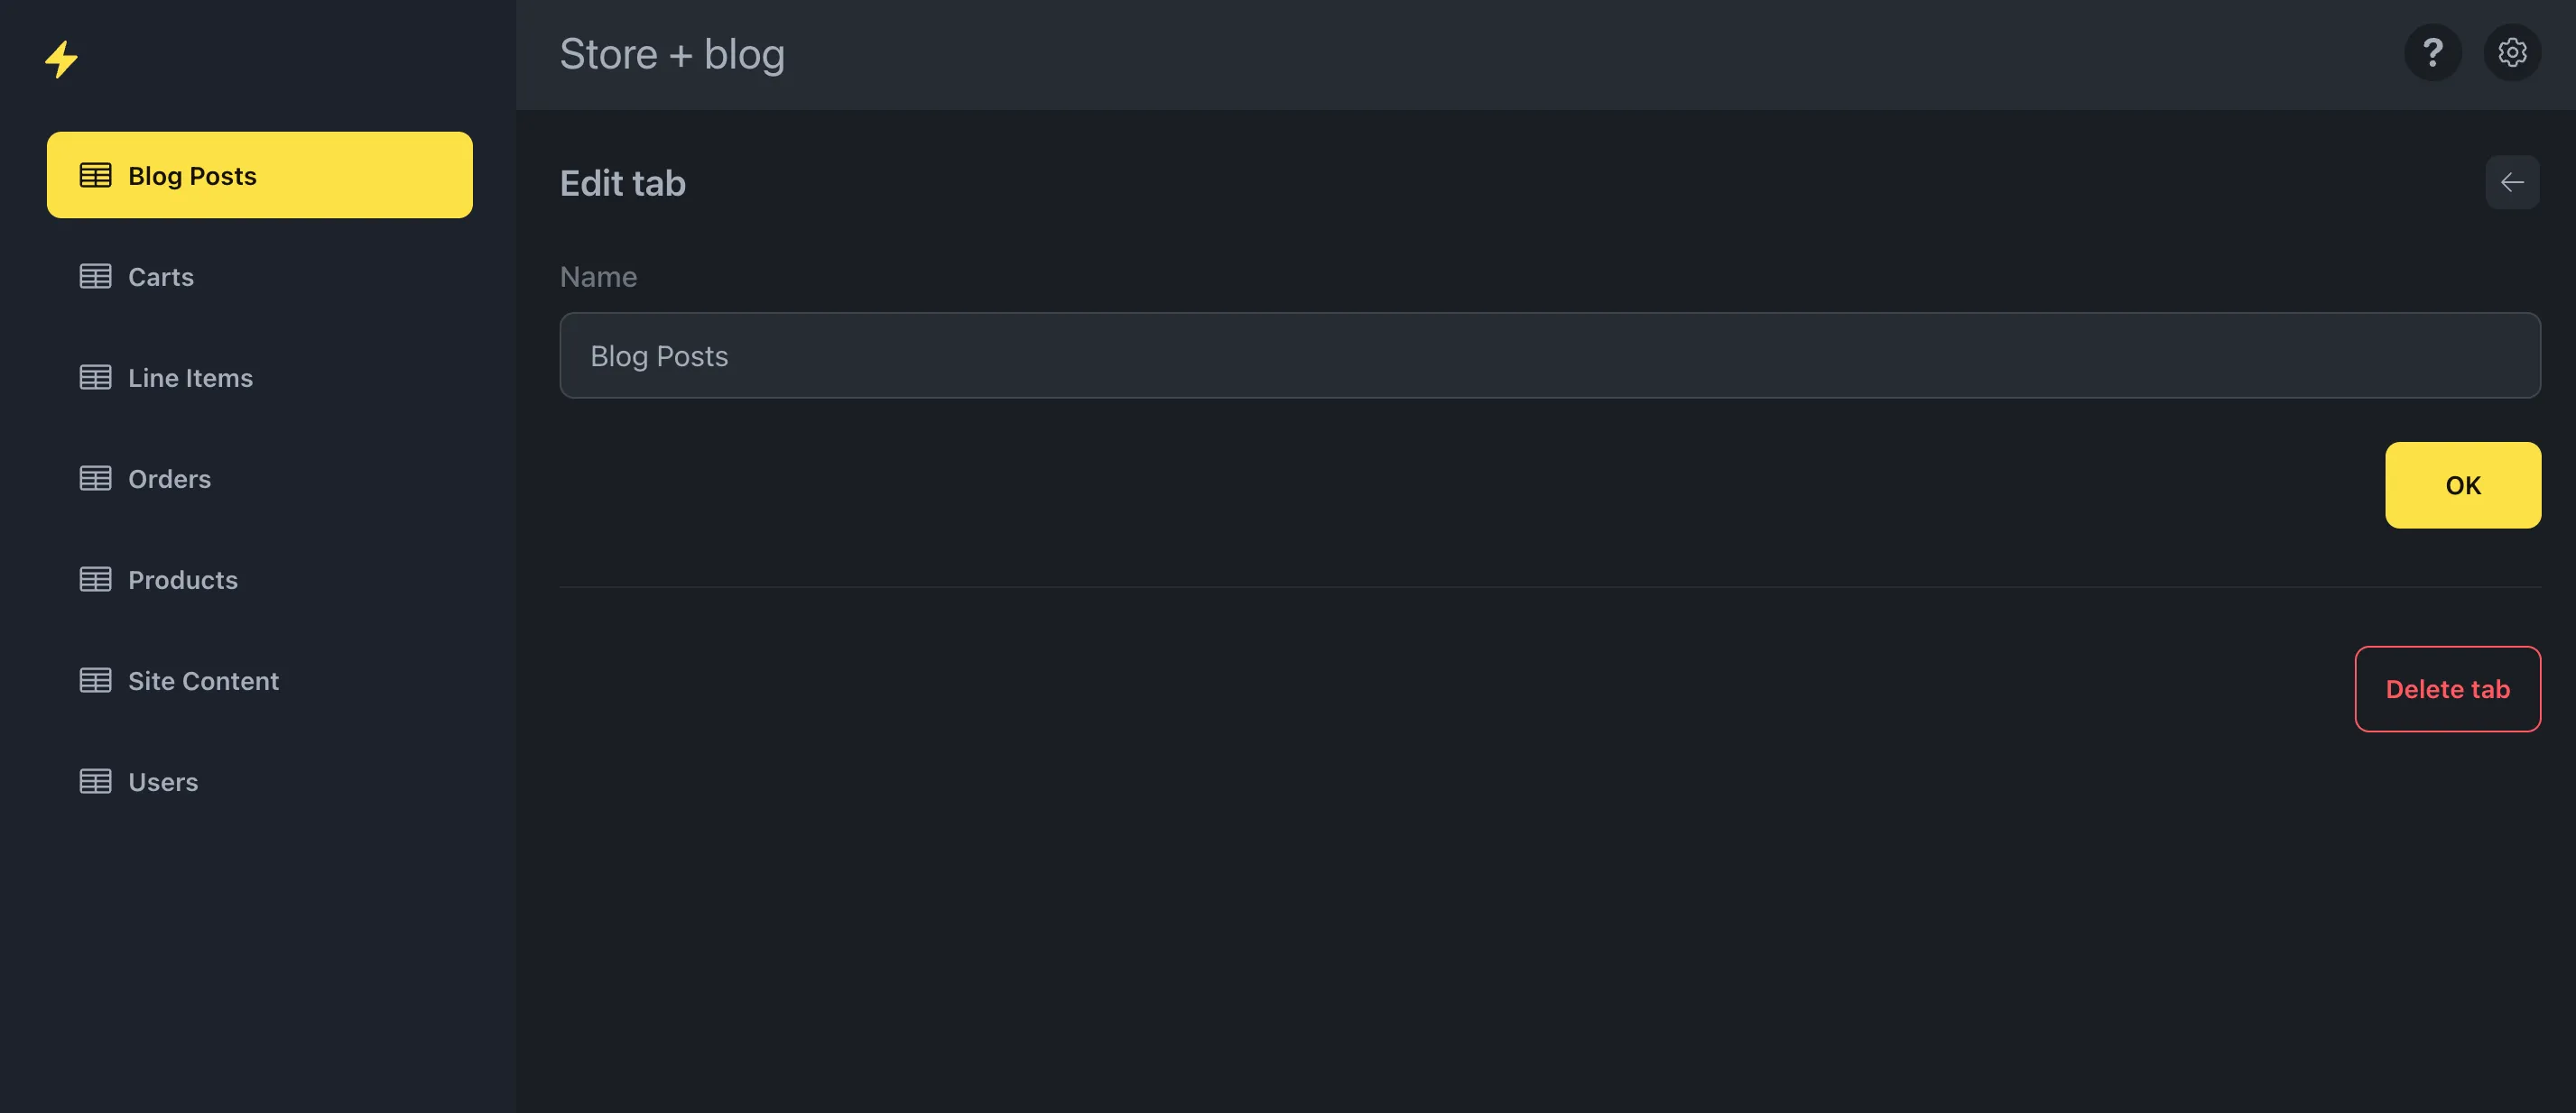Image resolution: width=2576 pixels, height=1113 pixels.
Task: Select the table icon beside Line Items
Action: click(94, 377)
